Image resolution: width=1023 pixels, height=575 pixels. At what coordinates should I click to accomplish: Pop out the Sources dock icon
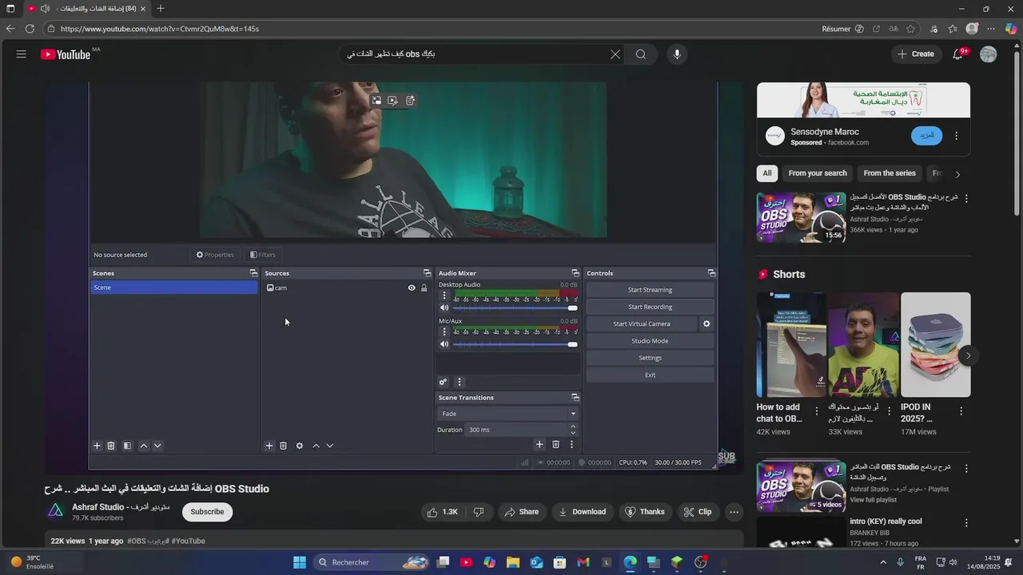(x=427, y=273)
